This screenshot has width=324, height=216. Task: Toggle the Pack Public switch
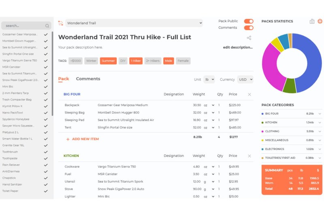[249, 21]
